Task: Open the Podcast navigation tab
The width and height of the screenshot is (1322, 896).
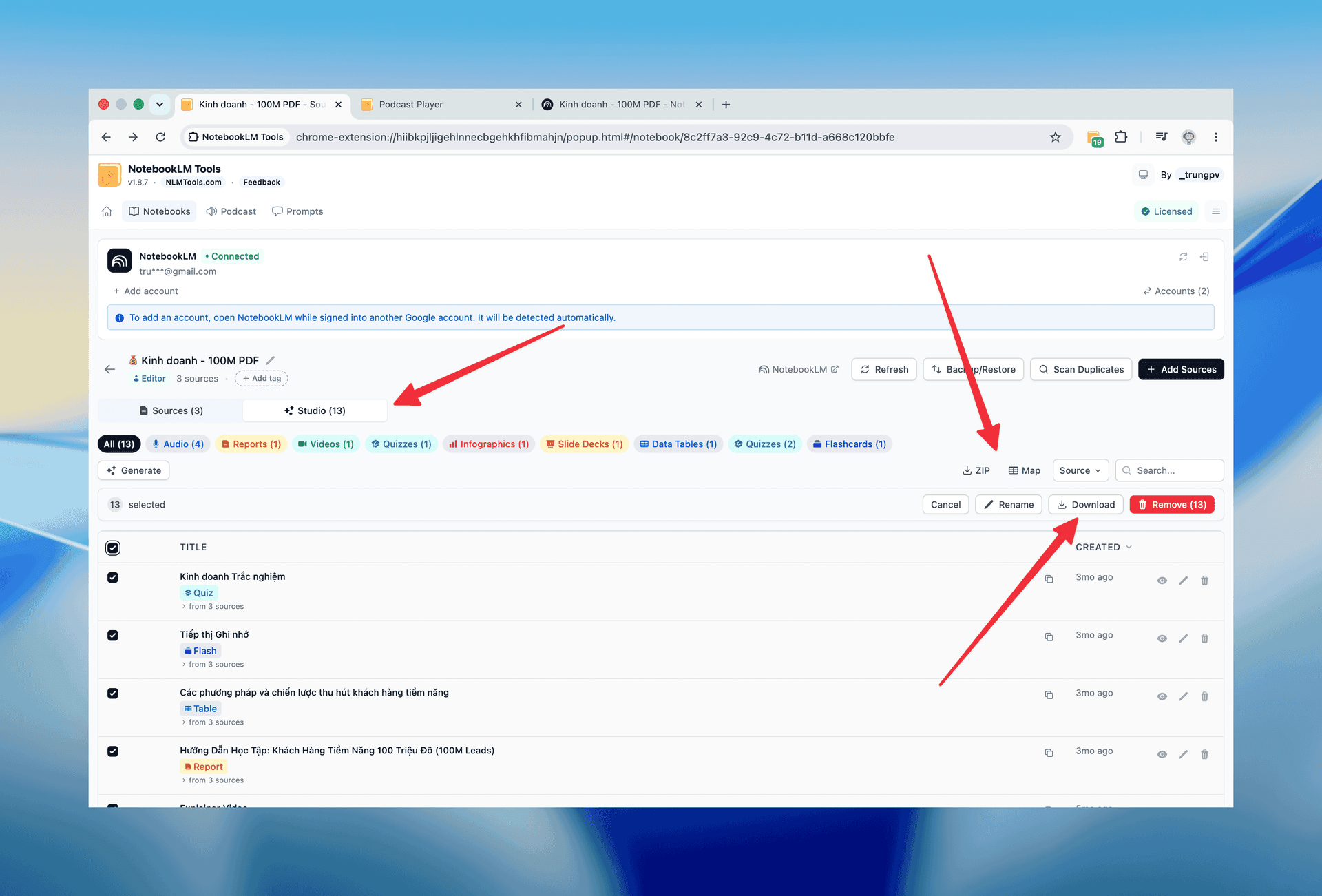Action: click(231, 211)
